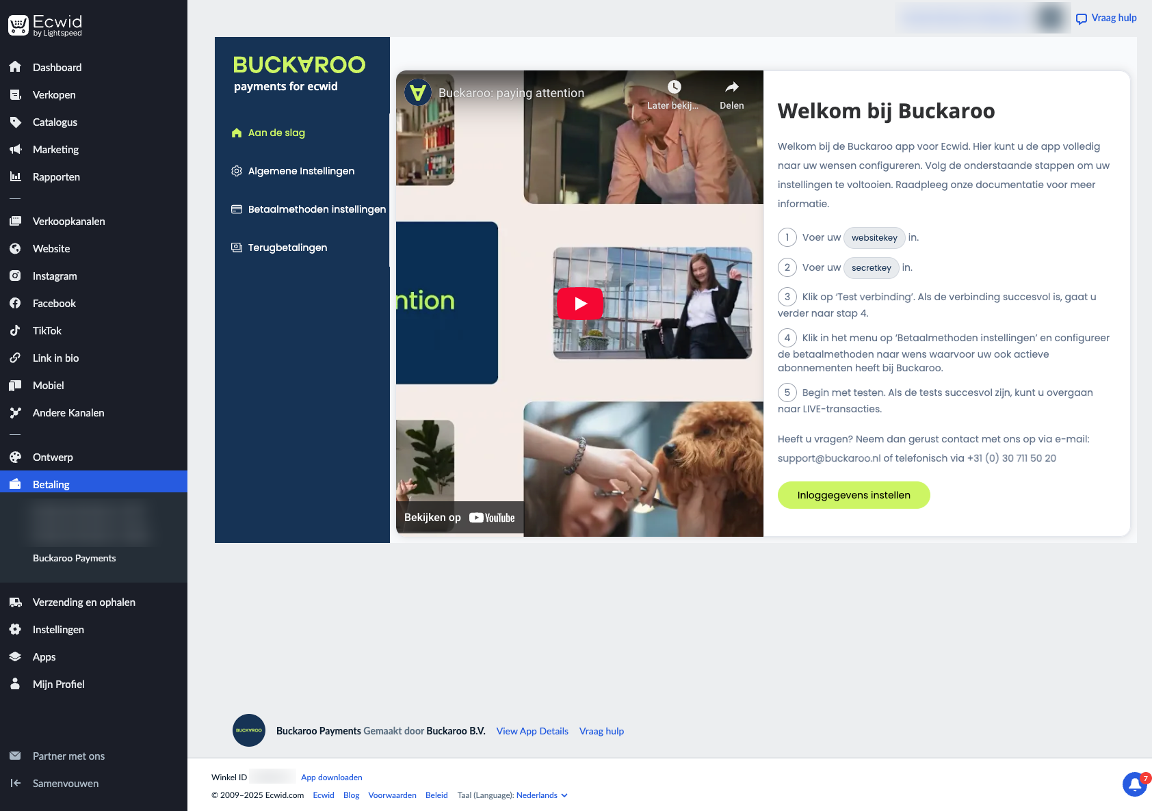
Task: Click the TikTok icon in sidebar
Action: (15, 330)
